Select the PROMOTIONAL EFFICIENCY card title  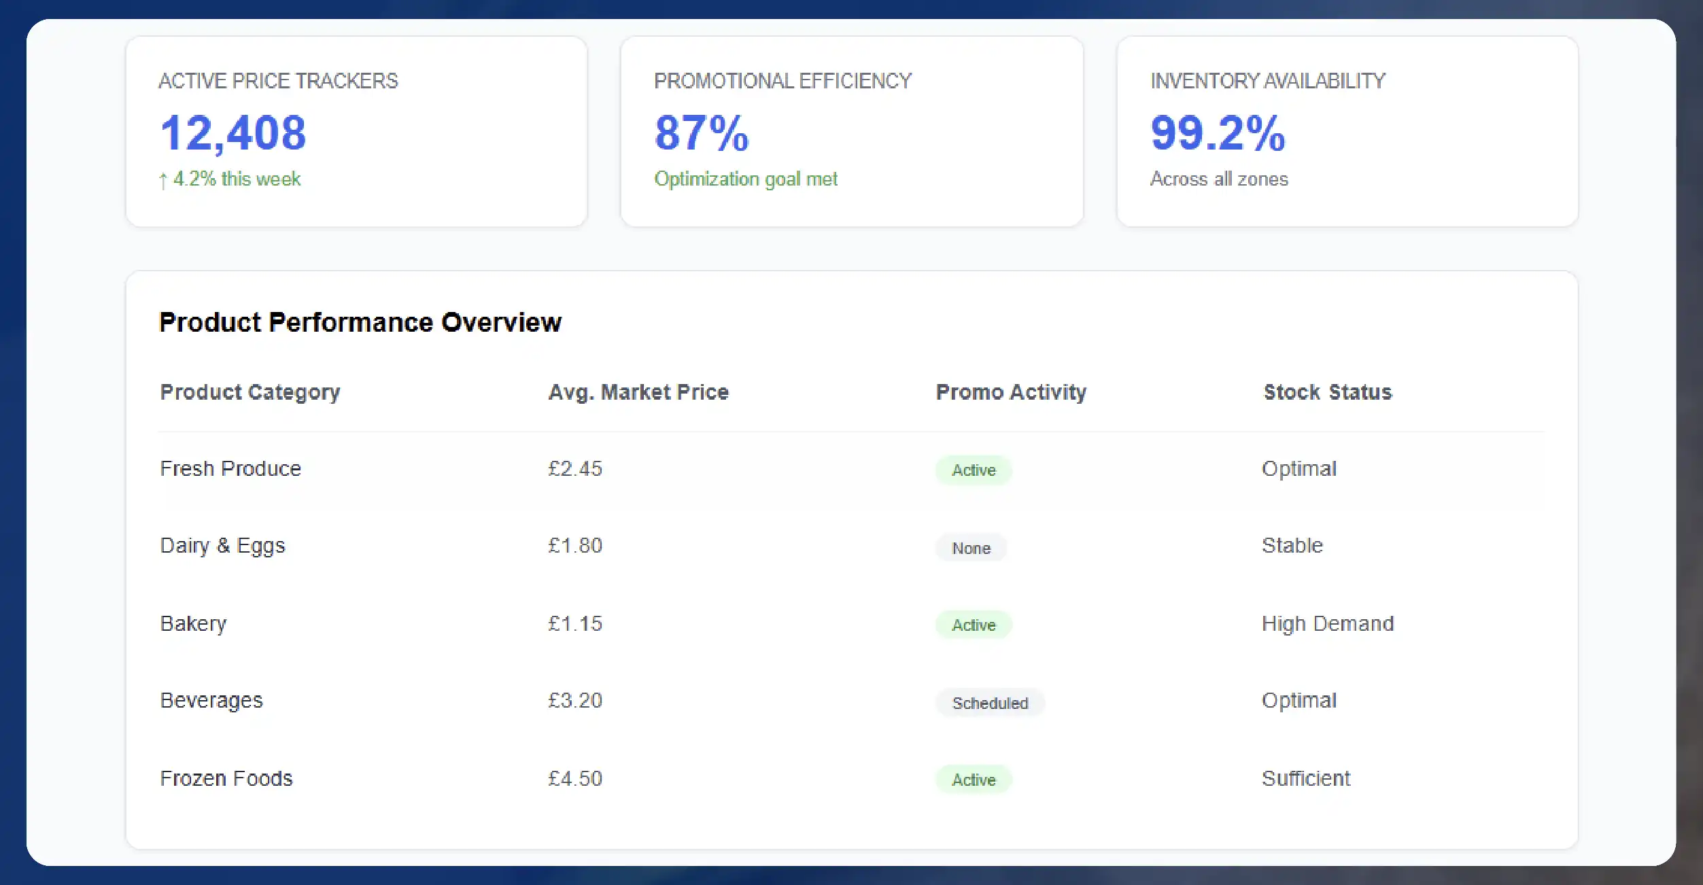[x=782, y=81]
